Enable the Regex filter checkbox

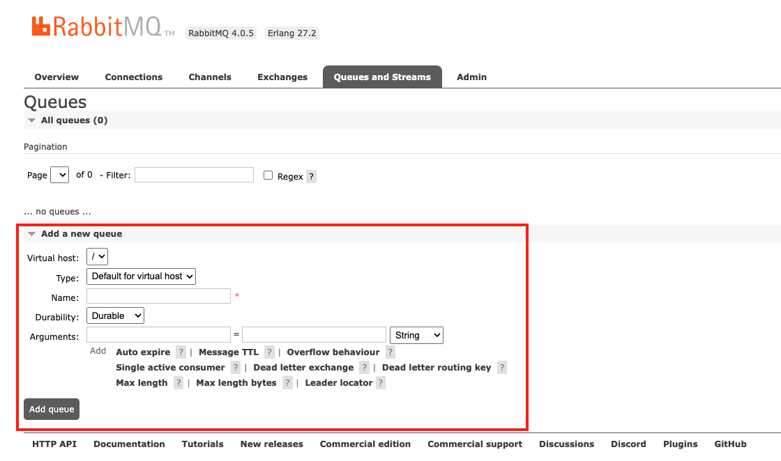click(268, 175)
